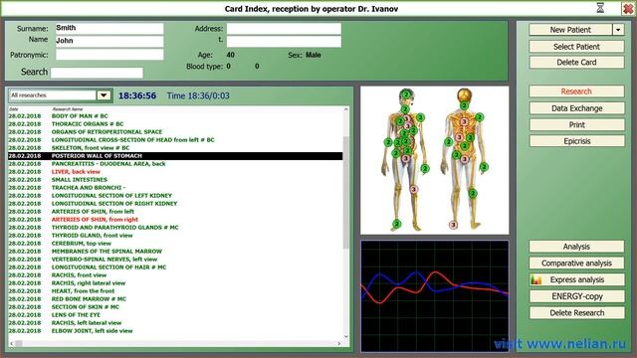Screen dimensions: 637x358
Task: Select 'LONGITUDINAL SECTION OF RIGHT KIDNEY' row
Action: click(175, 203)
